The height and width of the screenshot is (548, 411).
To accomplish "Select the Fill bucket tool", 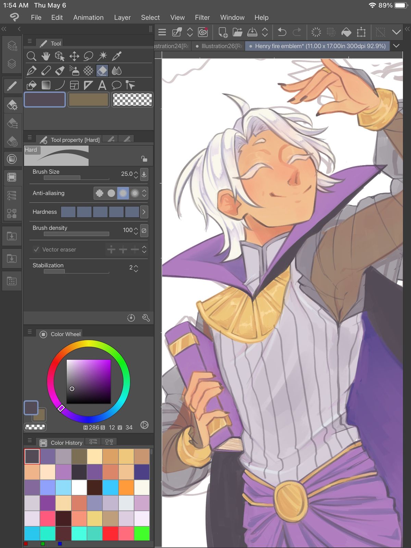I will click(x=32, y=85).
